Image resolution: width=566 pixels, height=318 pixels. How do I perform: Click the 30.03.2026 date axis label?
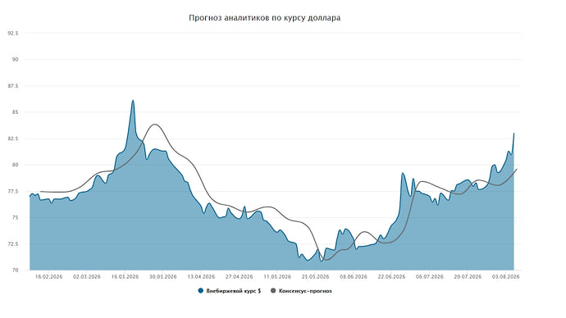[162, 277]
